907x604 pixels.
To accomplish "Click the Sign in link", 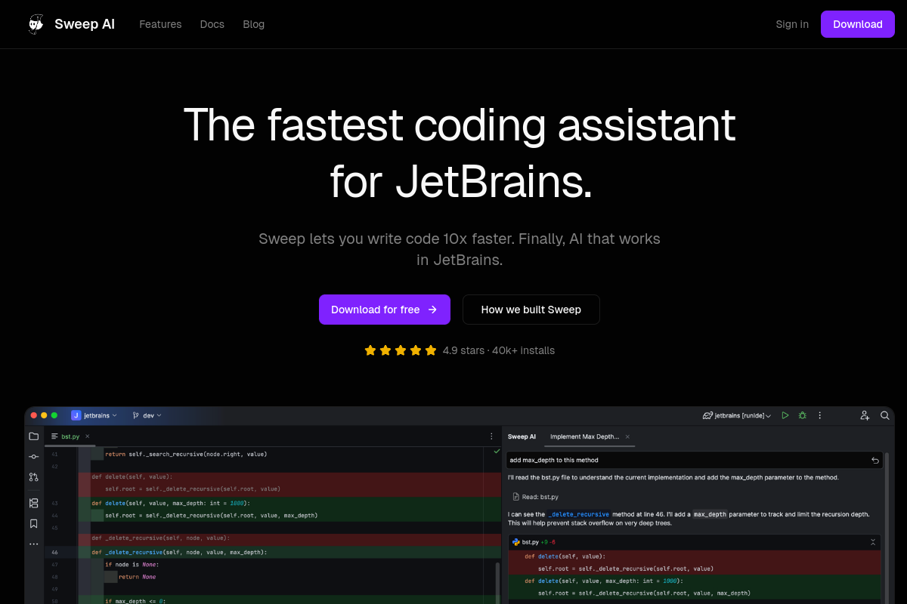I will 792,24.
